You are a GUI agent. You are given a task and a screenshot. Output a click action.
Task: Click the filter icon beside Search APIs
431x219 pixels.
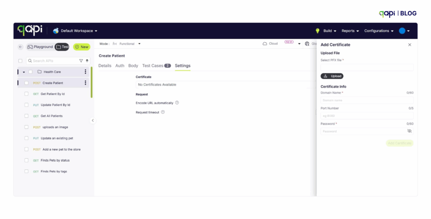[81, 61]
